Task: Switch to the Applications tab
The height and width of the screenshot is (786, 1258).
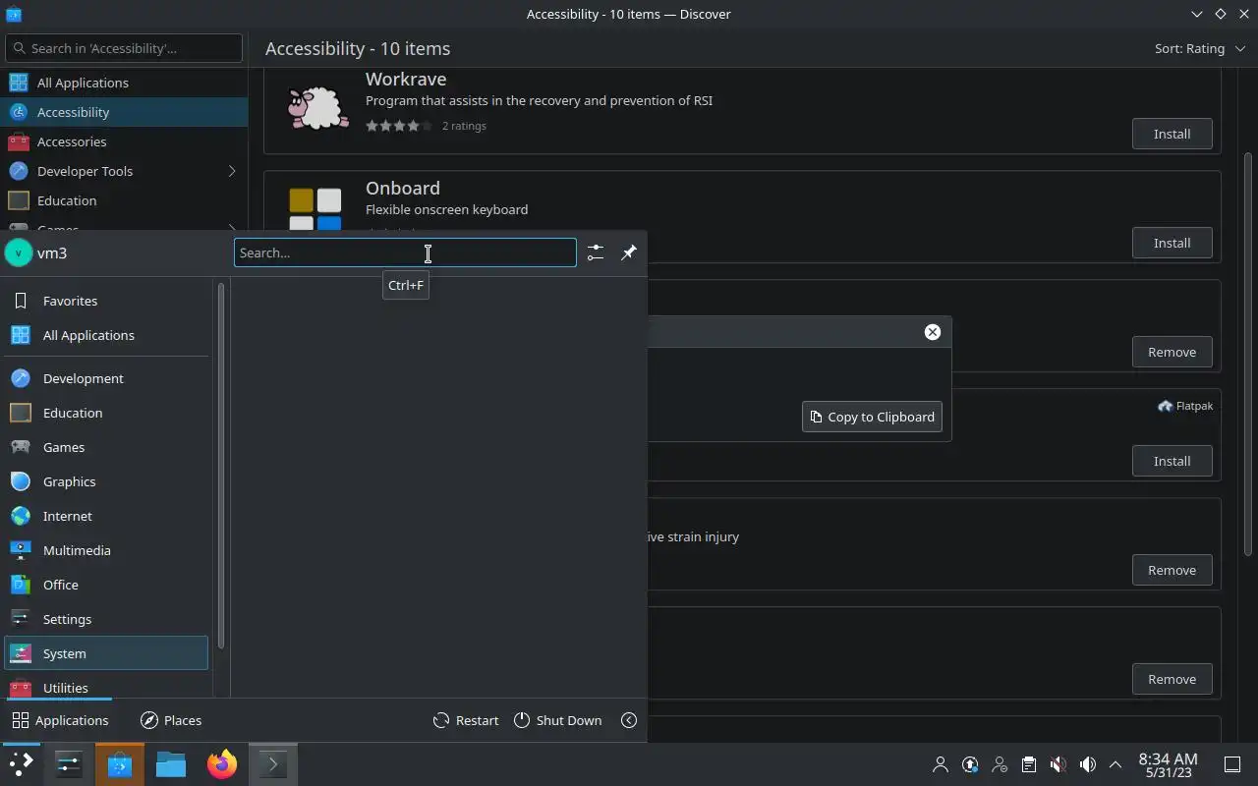Action: [60, 720]
